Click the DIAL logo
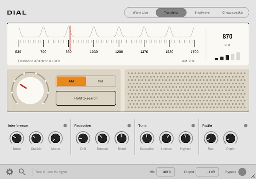Viewport: 256px width, 179px height. click(17, 12)
